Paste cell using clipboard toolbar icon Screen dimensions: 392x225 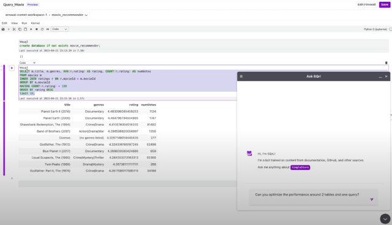pyautogui.click(x=25, y=29)
